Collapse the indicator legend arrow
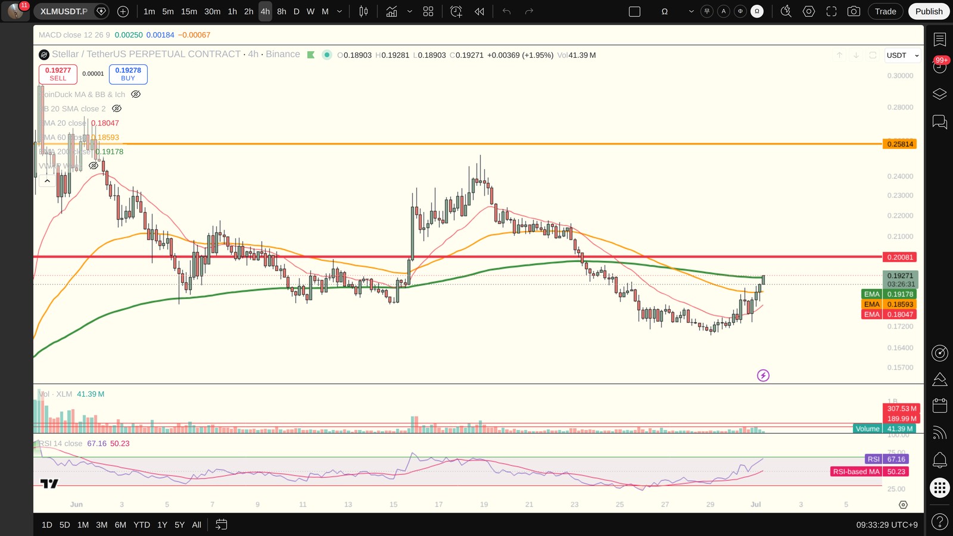This screenshot has height=536, width=953. pos(47,180)
